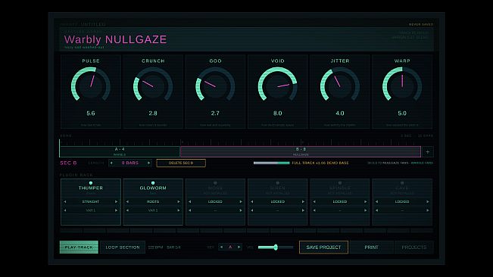Toggle the third plugin slot power indicator
Image resolution: width=493 pixels, height=277 pixels.
[x=215, y=183]
